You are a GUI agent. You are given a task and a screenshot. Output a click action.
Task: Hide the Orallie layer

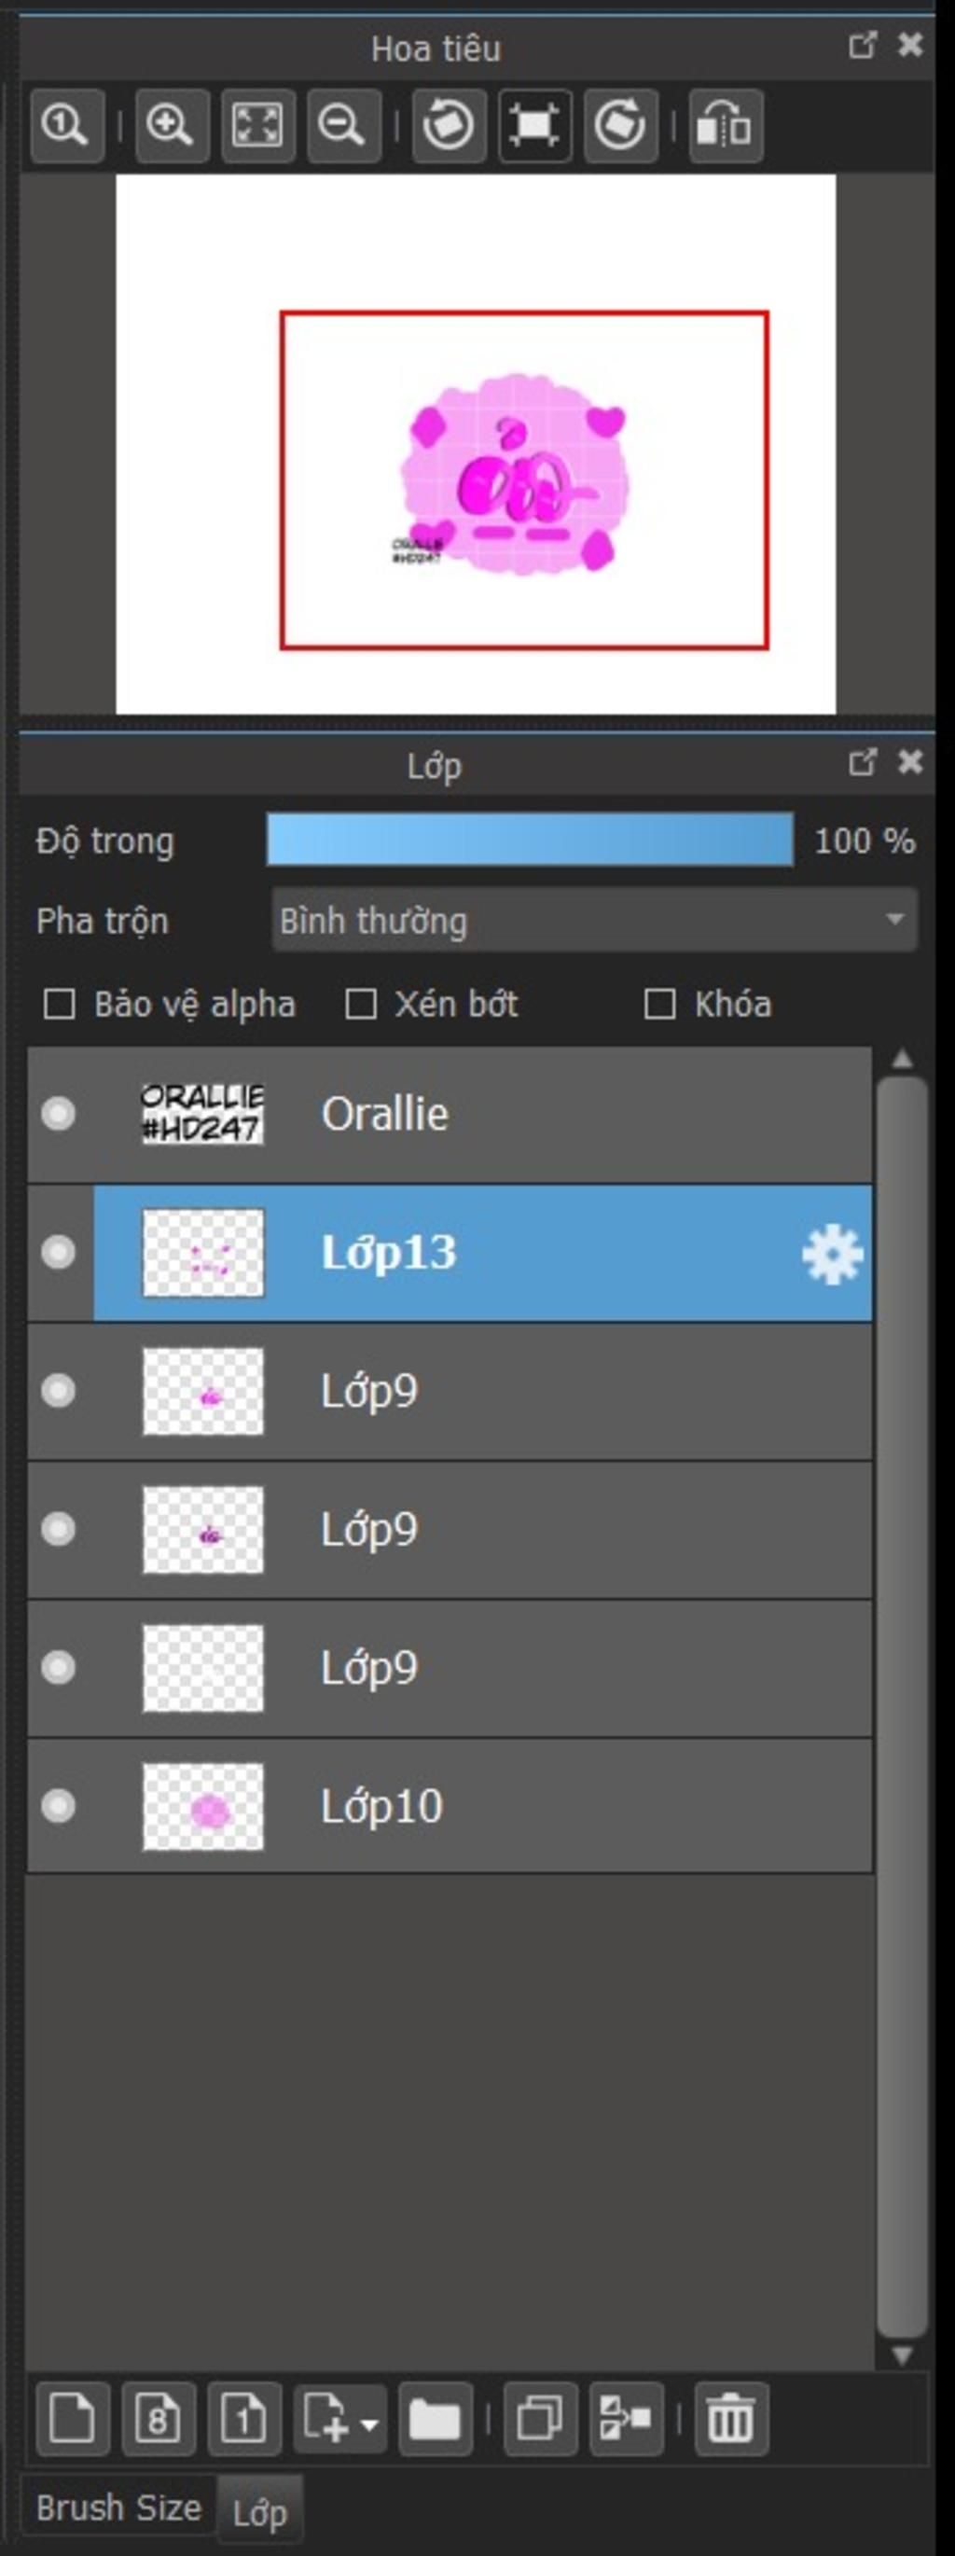click(x=58, y=1113)
